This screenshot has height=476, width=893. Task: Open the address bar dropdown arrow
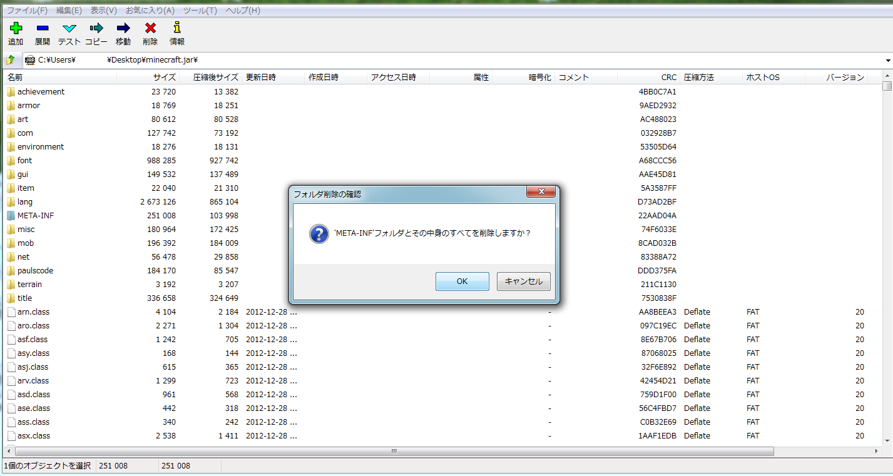888,60
